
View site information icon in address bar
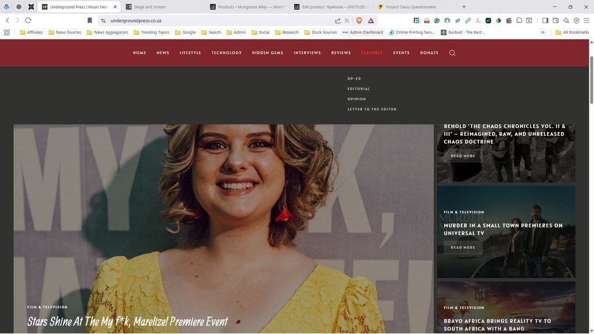tap(103, 20)
